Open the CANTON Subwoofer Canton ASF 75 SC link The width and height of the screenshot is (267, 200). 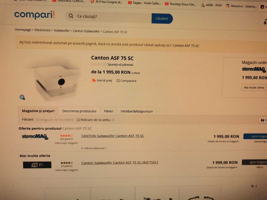[x=112, y=136]
